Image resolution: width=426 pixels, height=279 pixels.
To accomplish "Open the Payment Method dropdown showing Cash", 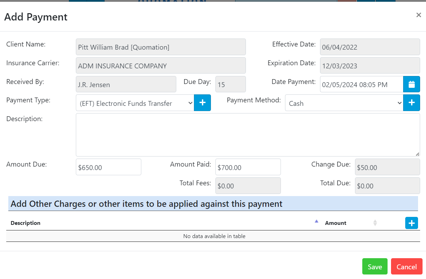I will pos(344,103).
